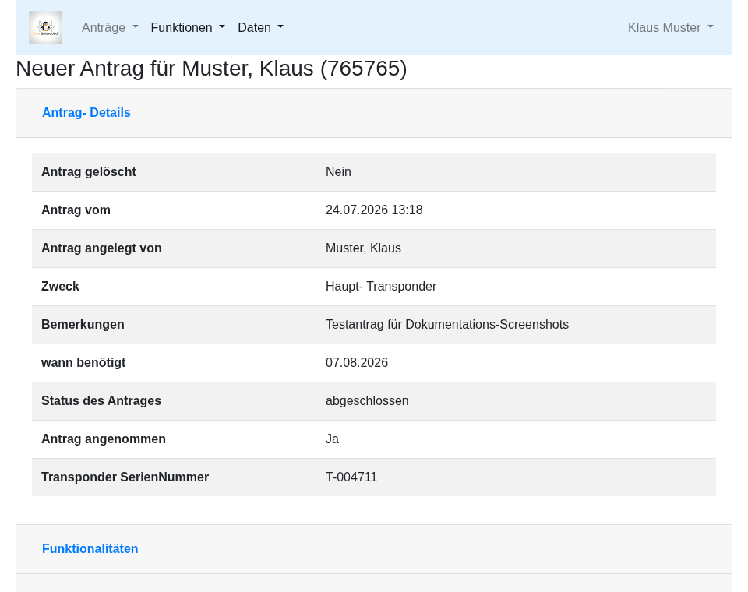748x592 pixels.
Task: Select the 'Antrag vom' label
Action: (x=76, y=210)
